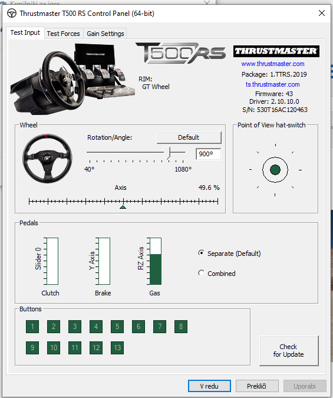Click the Driver: 2.10.10.0 text
Viewport: 333px width, 398px height.
click(274, 101)
